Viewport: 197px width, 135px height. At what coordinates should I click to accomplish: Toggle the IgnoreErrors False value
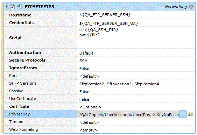[136, 68]
